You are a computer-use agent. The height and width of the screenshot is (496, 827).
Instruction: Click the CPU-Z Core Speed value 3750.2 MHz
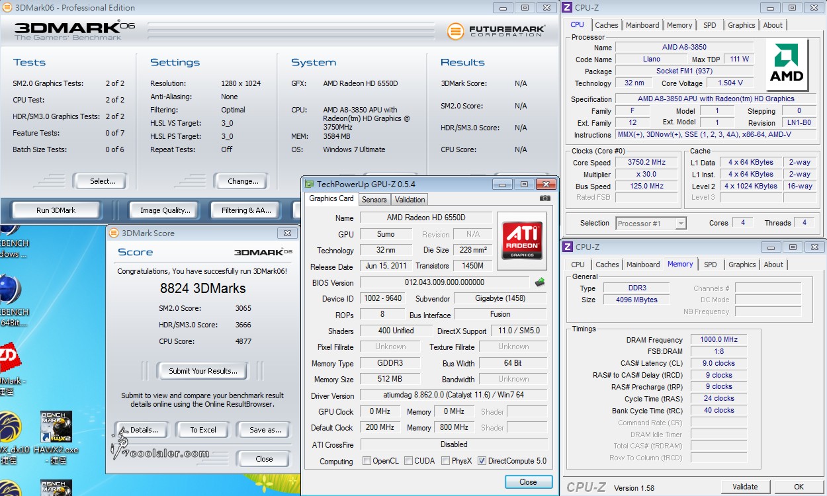pos(647,162)
